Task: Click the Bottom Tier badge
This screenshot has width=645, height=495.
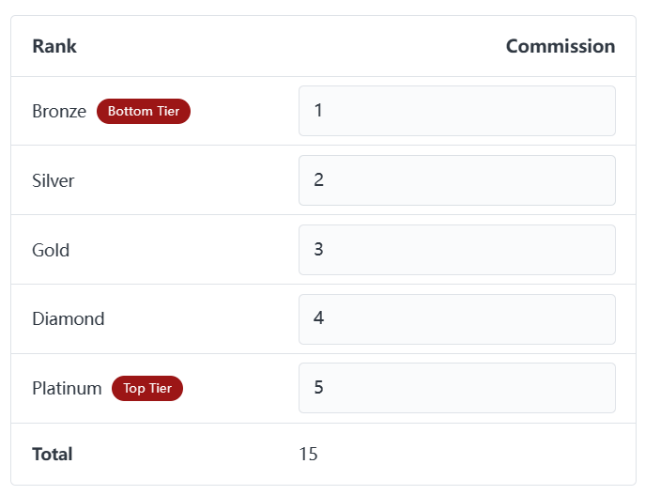Action: (x=144, y=111)
